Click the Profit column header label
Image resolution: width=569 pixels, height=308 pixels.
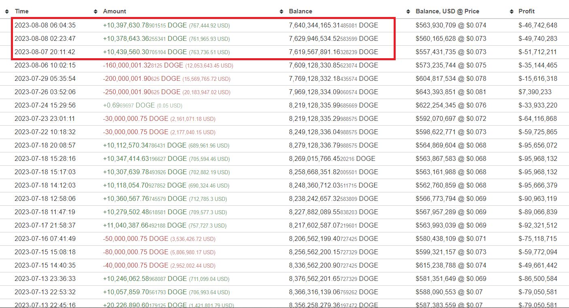pos(526,11)
